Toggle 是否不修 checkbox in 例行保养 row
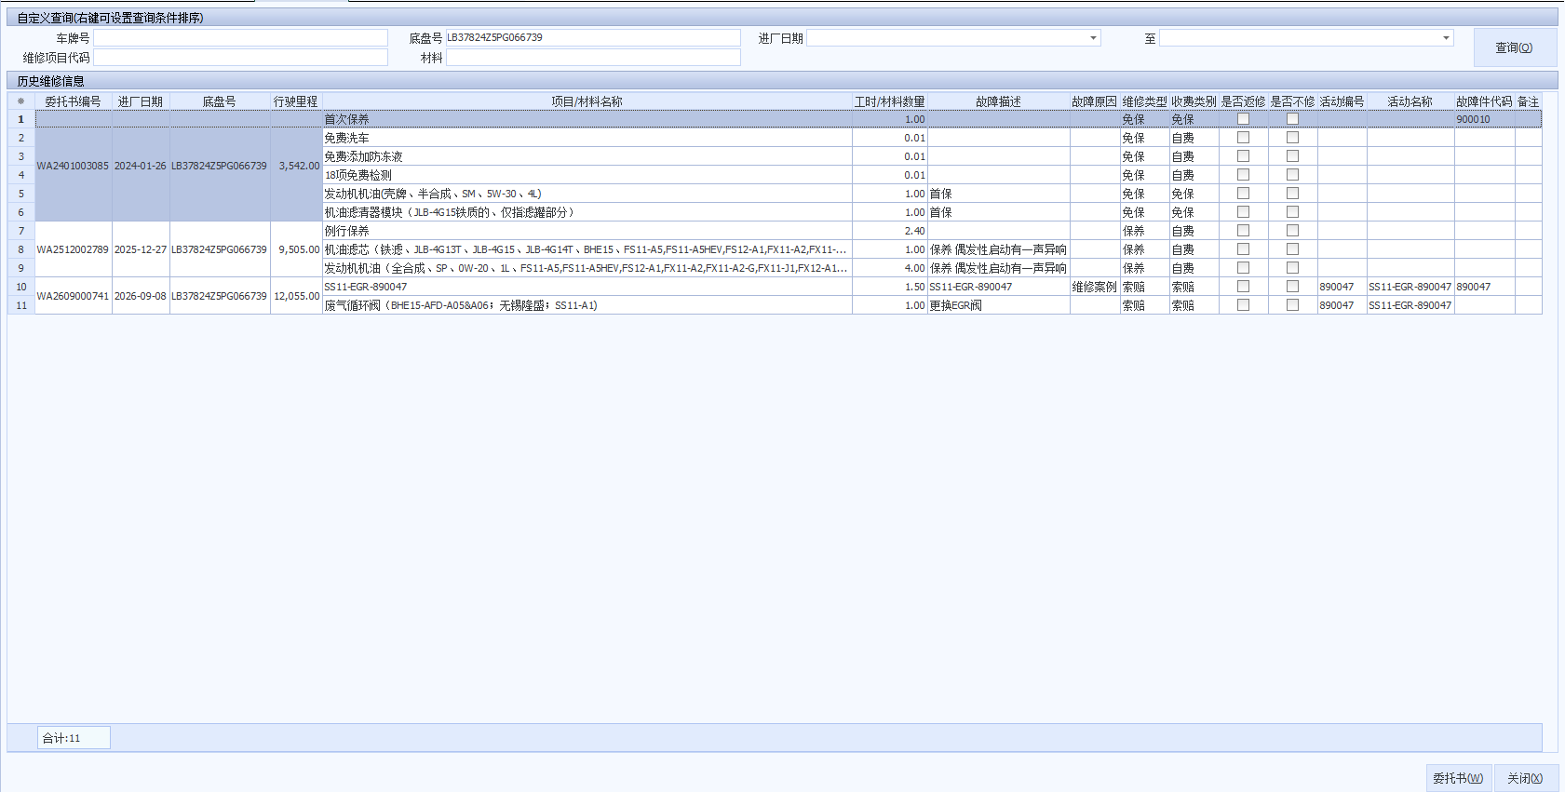The image size is (1565, 792). point(1292,231)
